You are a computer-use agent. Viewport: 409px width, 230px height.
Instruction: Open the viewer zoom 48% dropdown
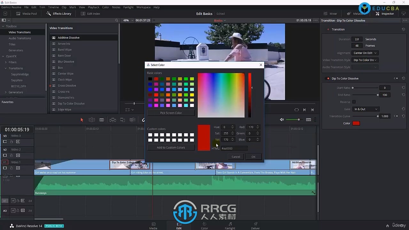tap(127, 20)
